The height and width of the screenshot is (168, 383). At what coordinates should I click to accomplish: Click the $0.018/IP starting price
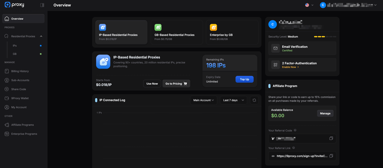click(104, 85)
